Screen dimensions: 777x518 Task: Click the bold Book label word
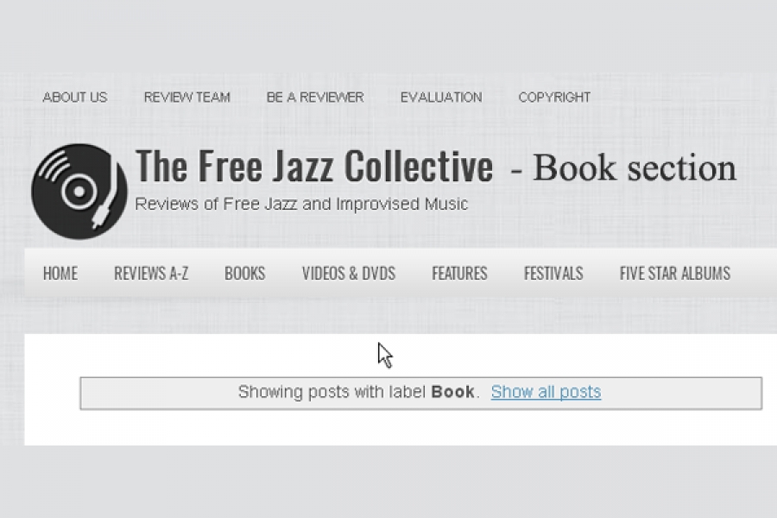coord(453,392)
